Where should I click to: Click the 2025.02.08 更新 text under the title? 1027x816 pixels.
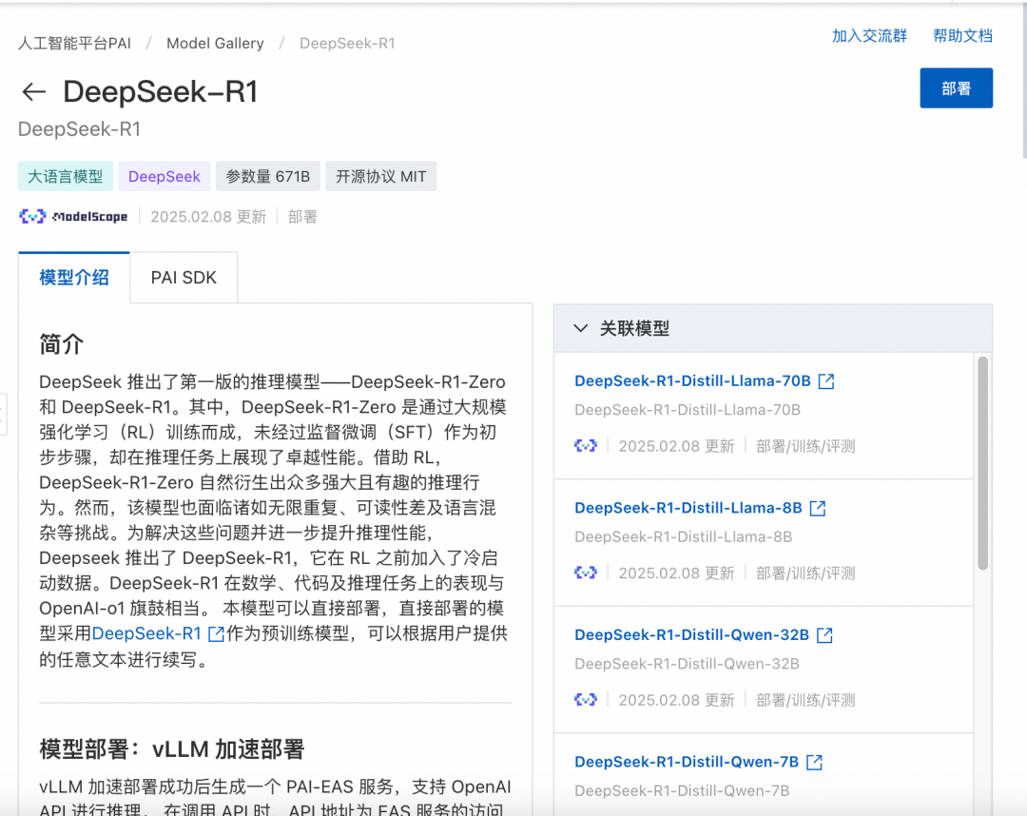(x=208, y=217)
